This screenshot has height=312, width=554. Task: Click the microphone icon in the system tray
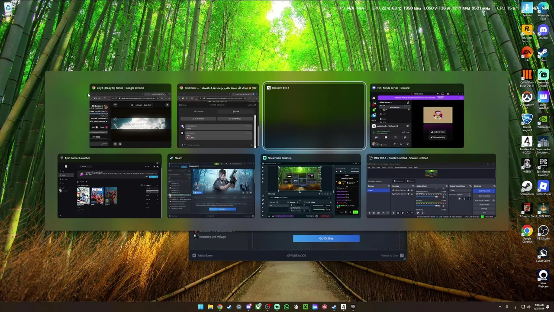click(507, 307)
